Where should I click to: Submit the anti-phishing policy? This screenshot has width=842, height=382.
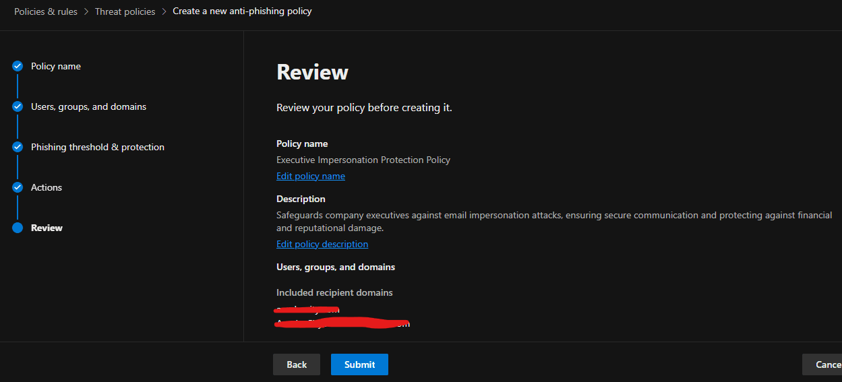(x=359, y=364)
